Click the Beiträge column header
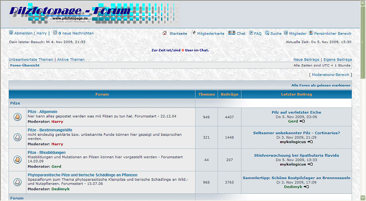Viewport: 366px width, 201px height. coord(229,94)
